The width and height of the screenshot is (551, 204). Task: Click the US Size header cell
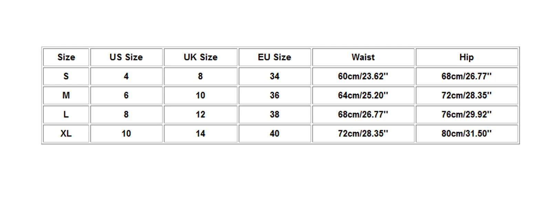coord(126,57)
